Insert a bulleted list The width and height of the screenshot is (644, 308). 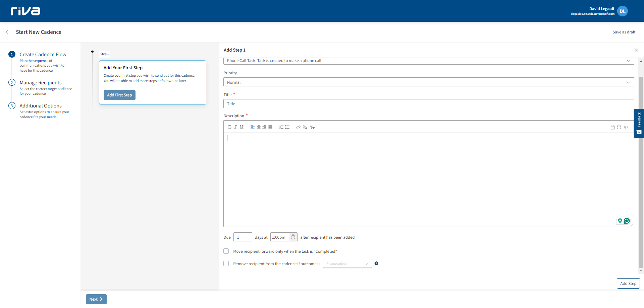pyautogui.click(x=287, y=127)
